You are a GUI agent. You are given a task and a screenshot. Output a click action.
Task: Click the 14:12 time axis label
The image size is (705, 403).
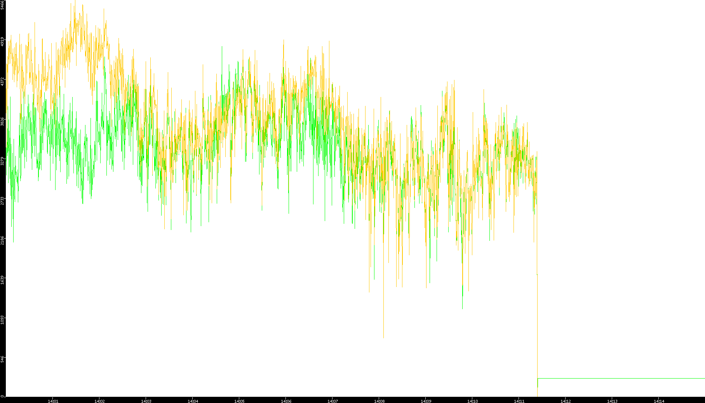566,401
